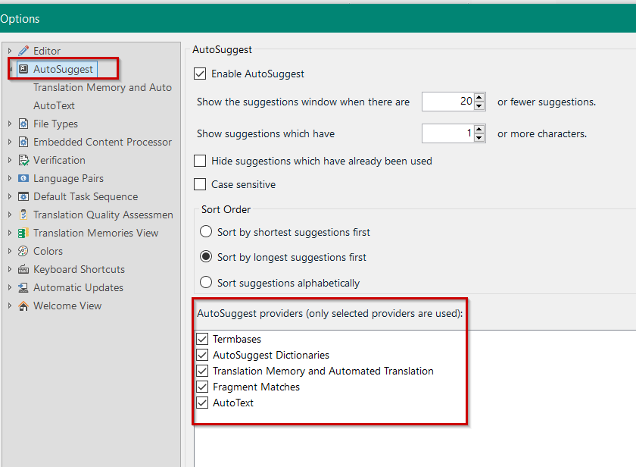Select Sort by longest suggestions first
This screenshot has width=636, height=467.
point(206,257)
